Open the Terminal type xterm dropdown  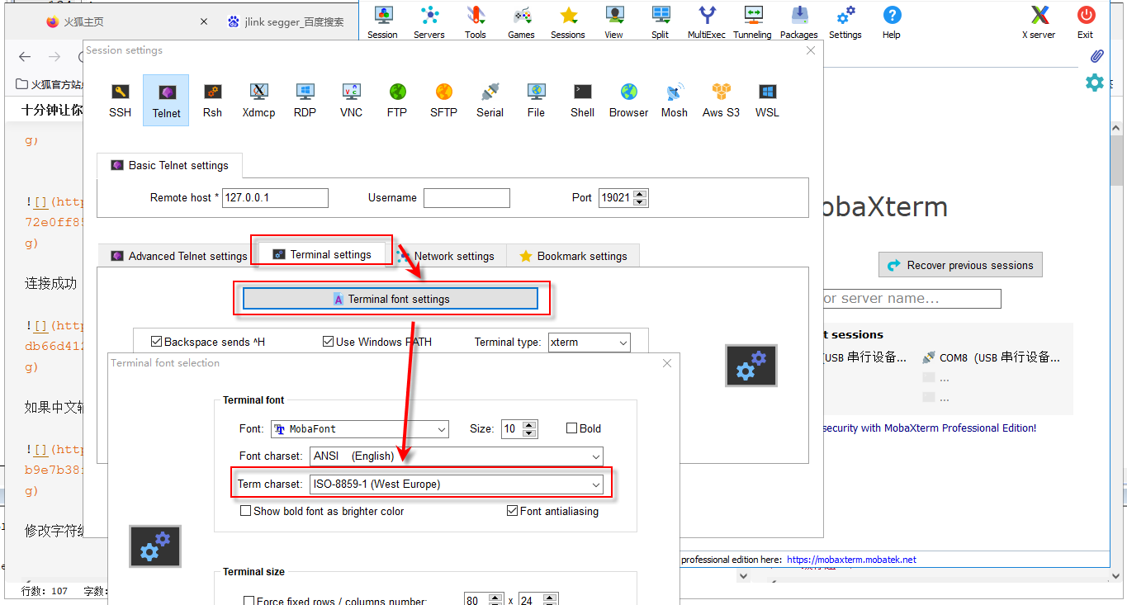point(590,342)
